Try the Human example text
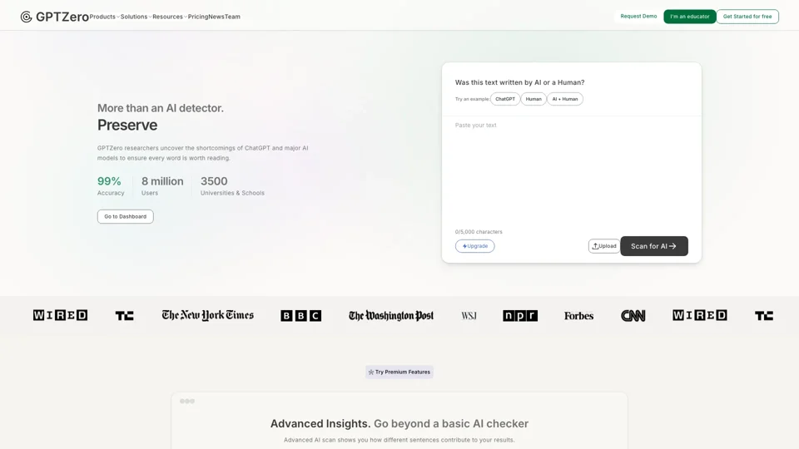 pos(533,99)
